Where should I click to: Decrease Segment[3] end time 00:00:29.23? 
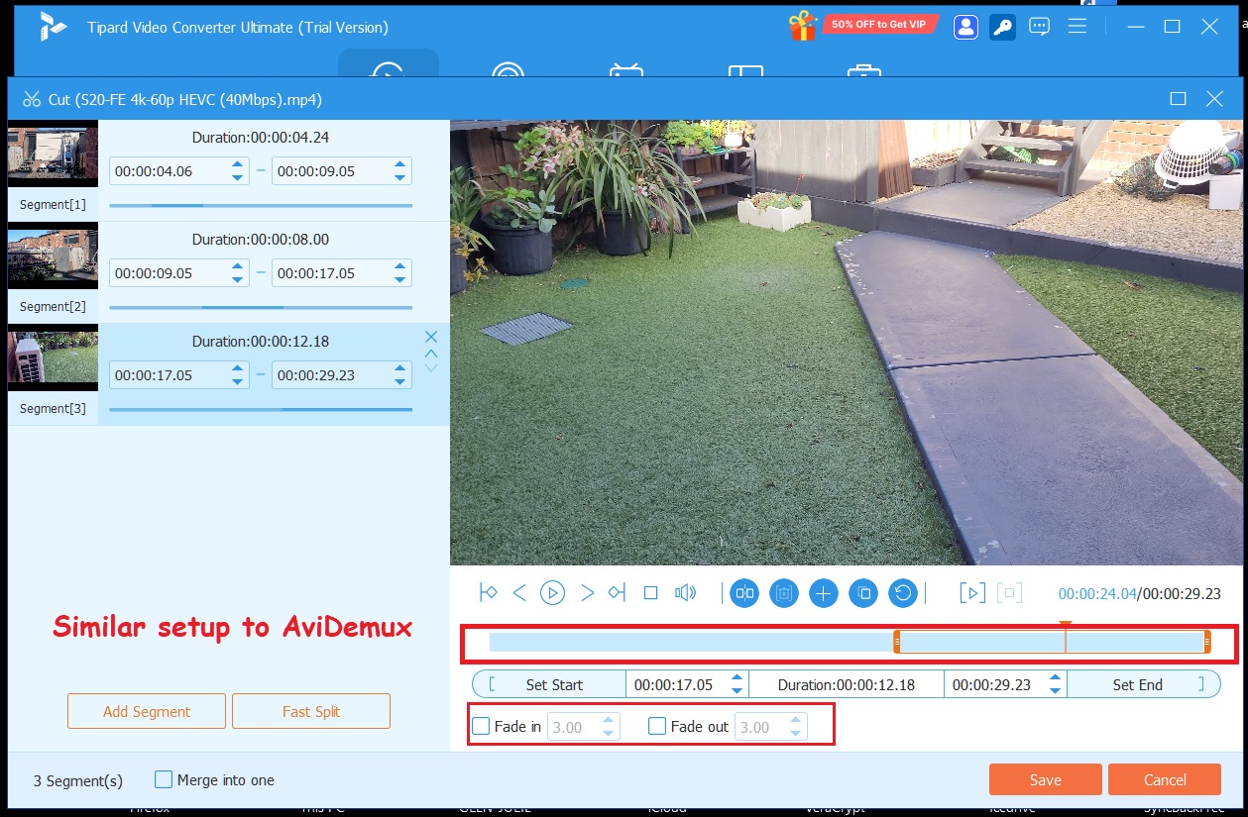coord(399,382)
